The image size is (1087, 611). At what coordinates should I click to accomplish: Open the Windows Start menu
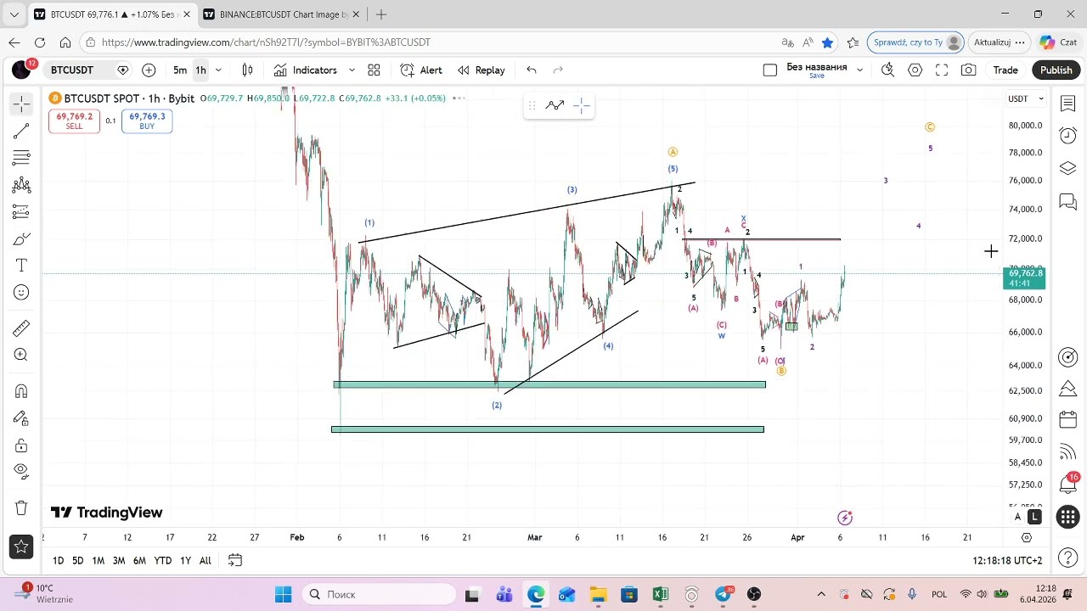coord(283,594)
